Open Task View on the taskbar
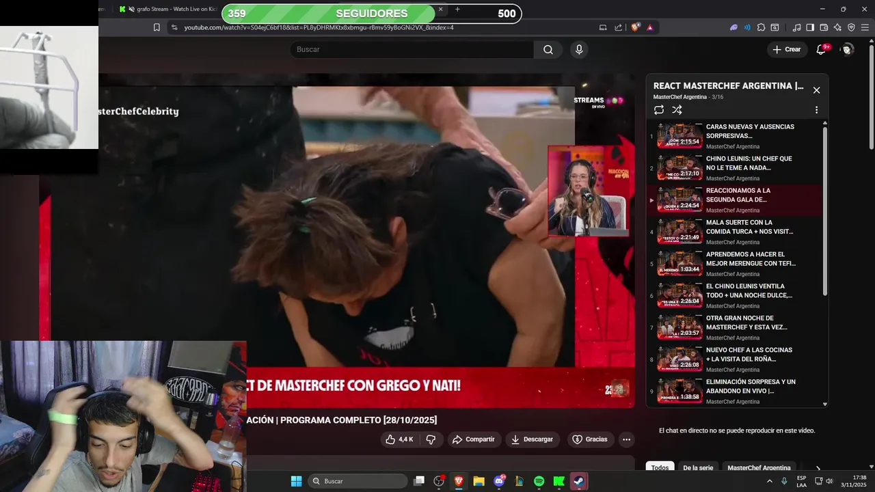 (x=419, y=481)
